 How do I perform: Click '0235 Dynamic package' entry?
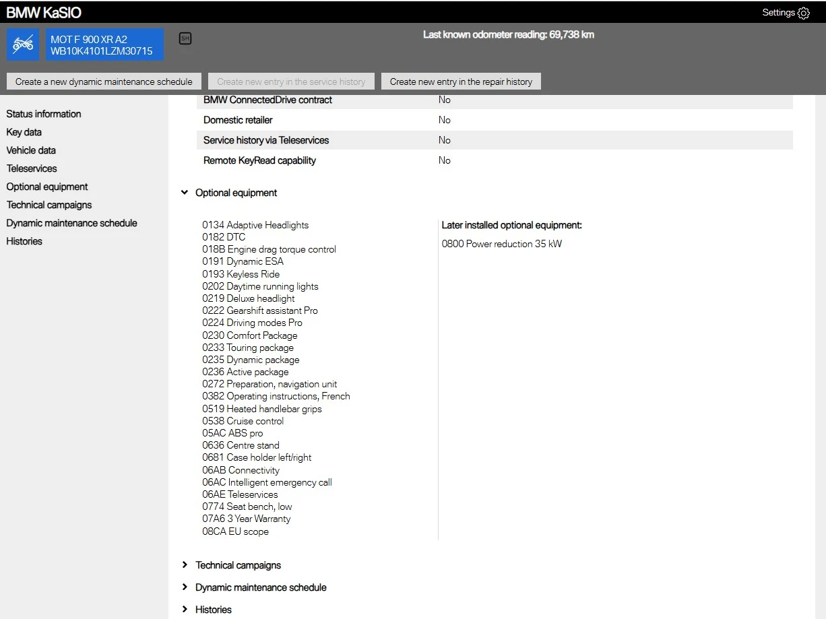pos(251,360)
